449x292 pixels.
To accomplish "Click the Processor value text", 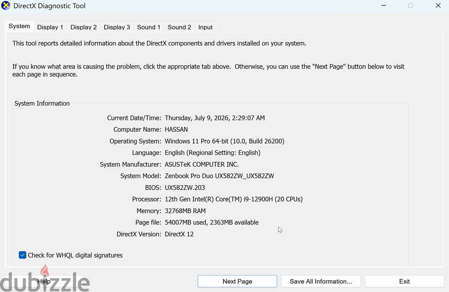I will tap(234, 199).
